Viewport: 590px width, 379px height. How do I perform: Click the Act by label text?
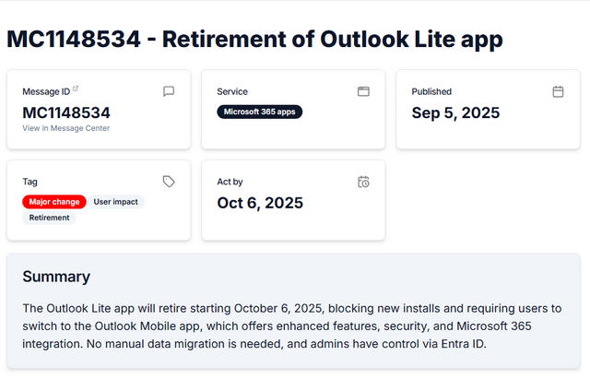(x=230, y=182)
